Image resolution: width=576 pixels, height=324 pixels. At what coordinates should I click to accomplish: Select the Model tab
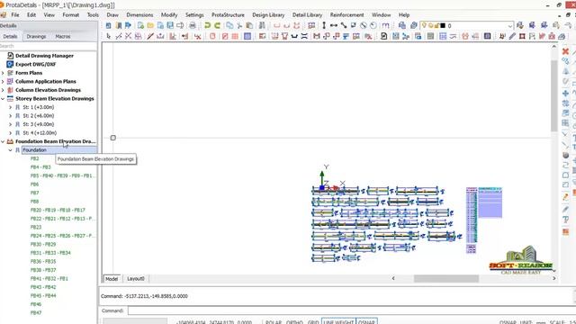[112, 279]
